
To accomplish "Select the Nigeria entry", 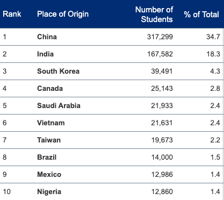I will coord(49,191).
